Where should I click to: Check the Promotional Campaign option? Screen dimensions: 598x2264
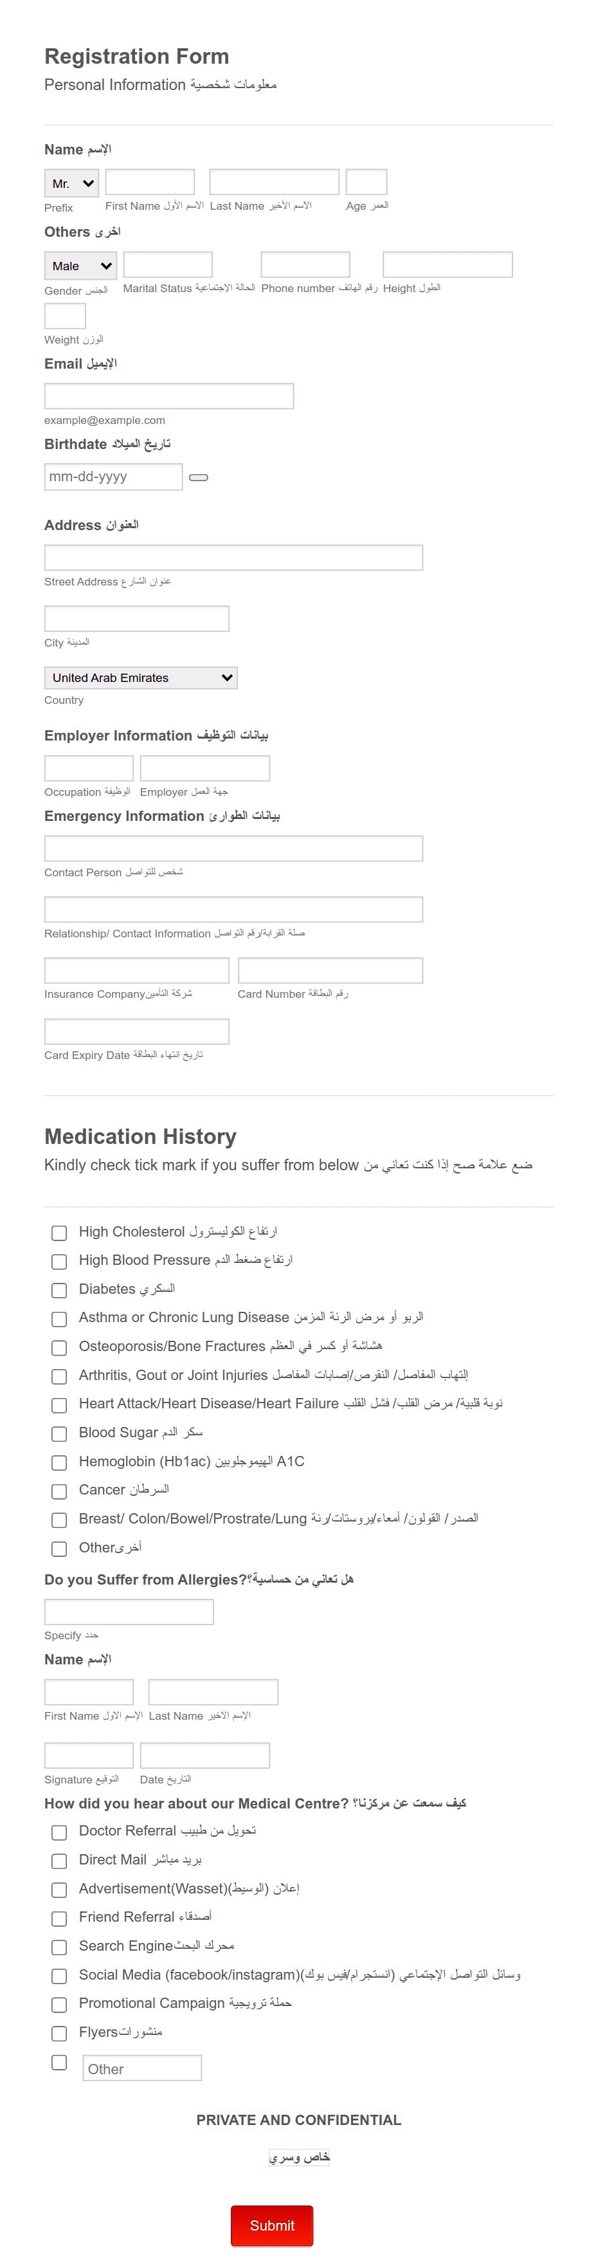[x=59, y=2005]
